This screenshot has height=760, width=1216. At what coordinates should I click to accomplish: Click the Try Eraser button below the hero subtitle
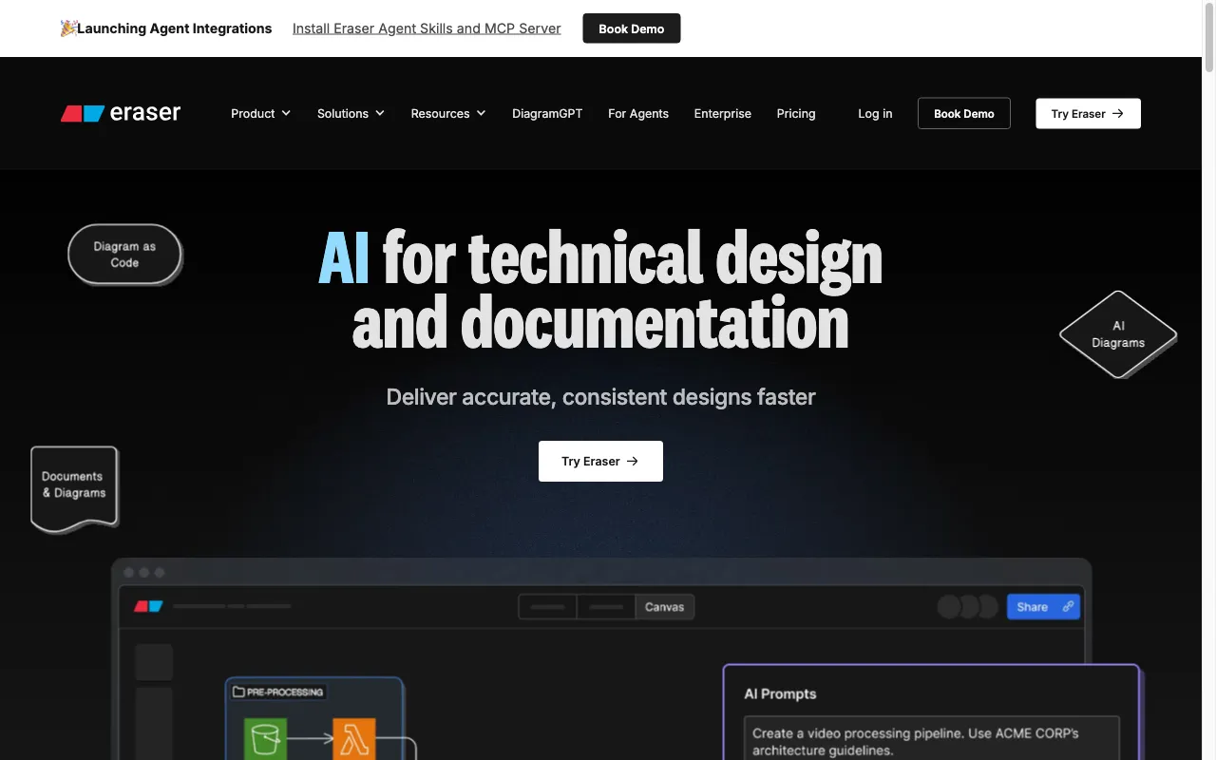pos(600,461)
